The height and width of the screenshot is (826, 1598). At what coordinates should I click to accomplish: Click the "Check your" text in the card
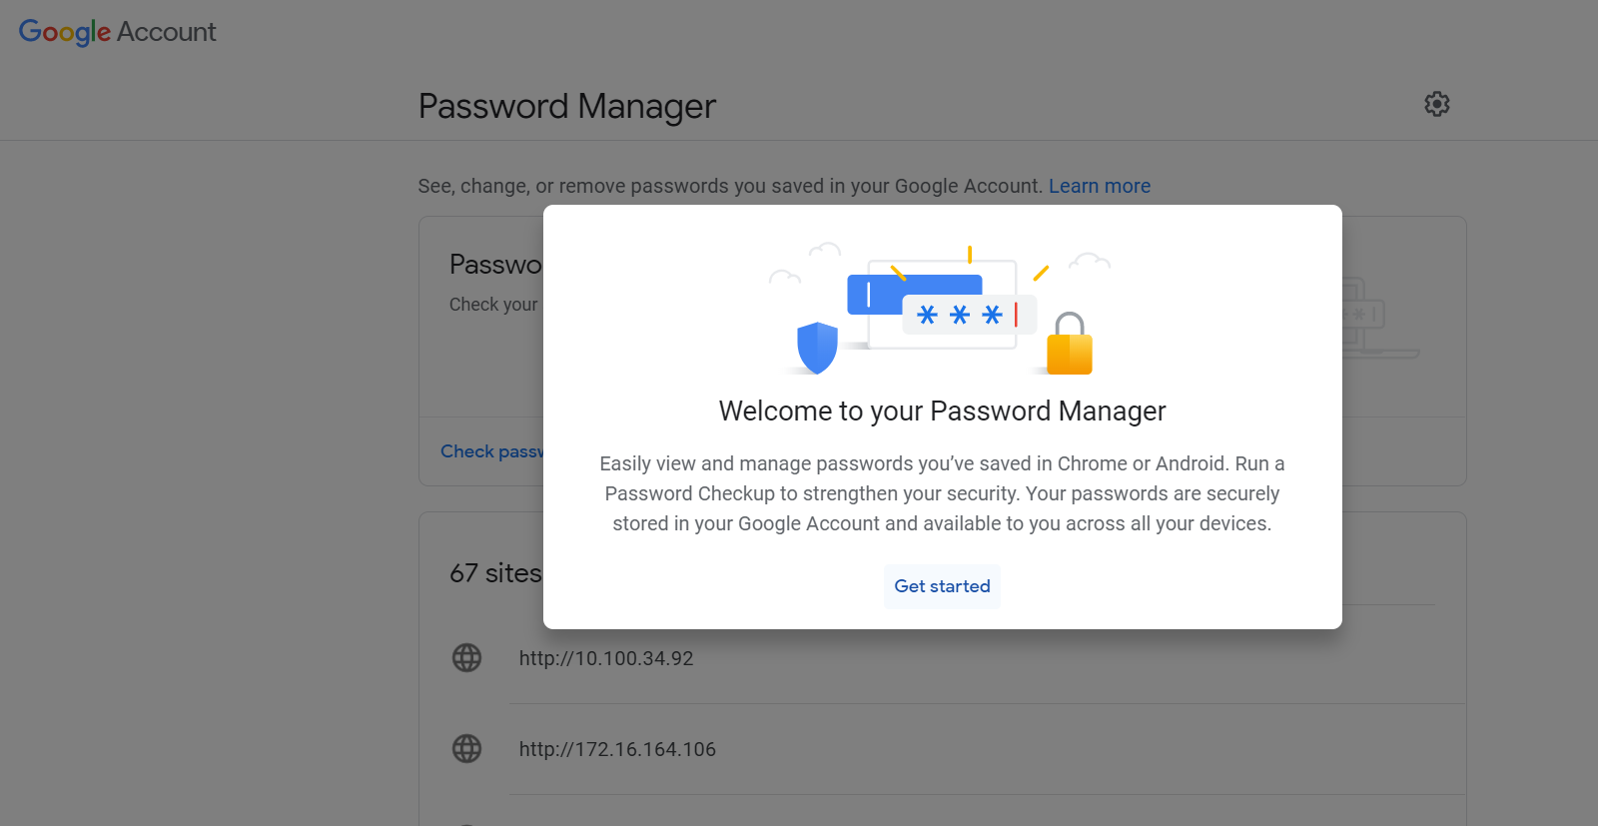click(493, 305)
